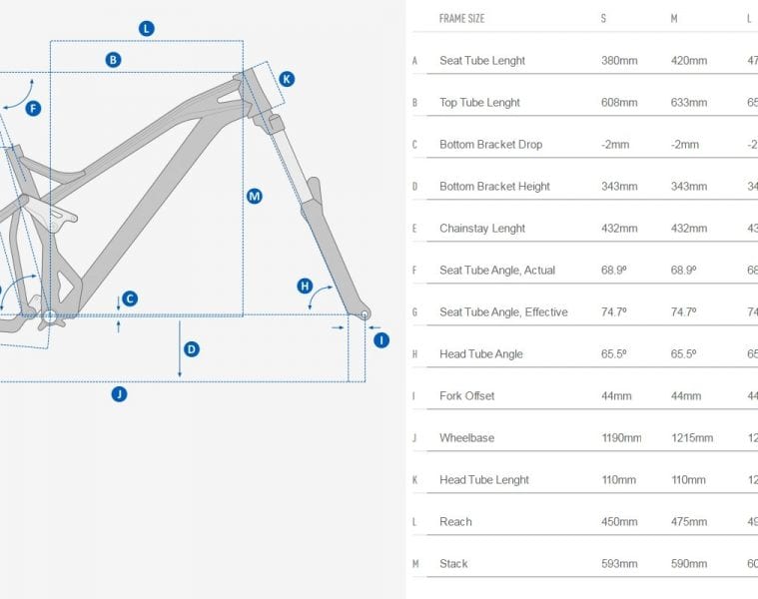Click the Seat Tube Lenght row label
758x599 pixels.
pos(481,61)
